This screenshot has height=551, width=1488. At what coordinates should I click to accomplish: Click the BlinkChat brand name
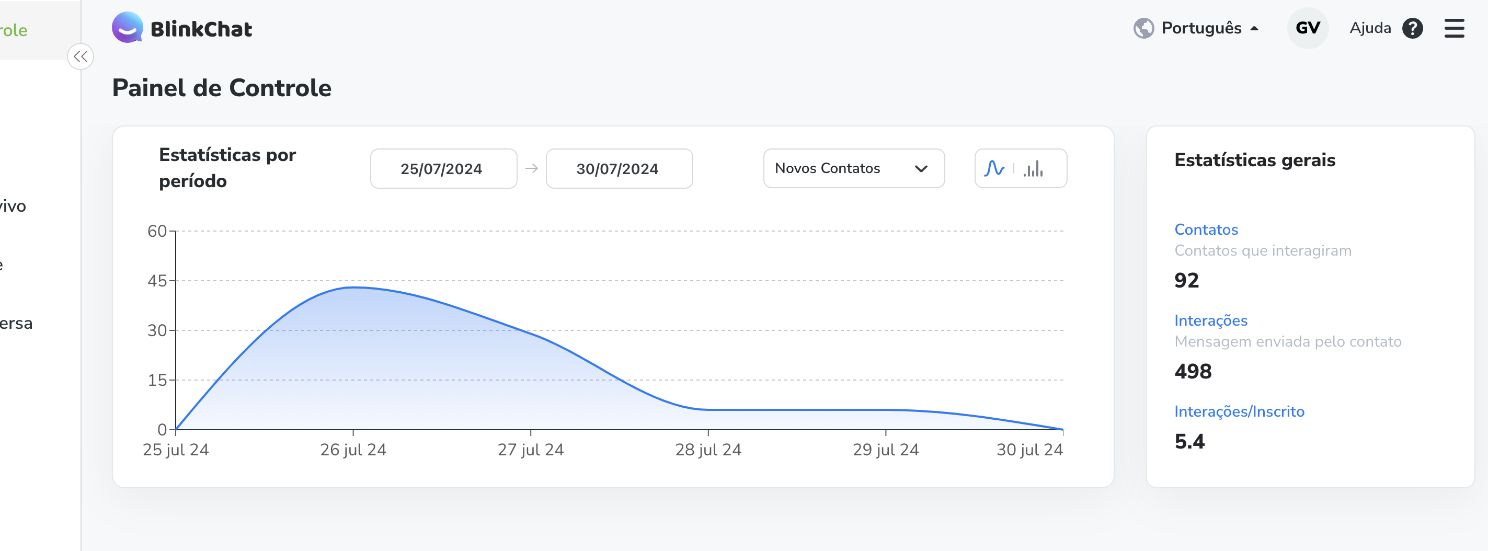[x=201, y=29]
